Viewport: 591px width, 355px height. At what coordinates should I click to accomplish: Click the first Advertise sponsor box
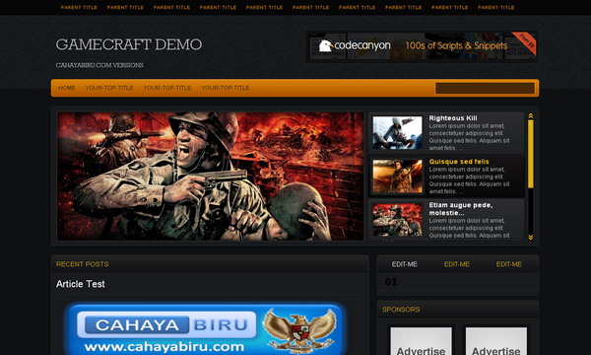point(421,341)
